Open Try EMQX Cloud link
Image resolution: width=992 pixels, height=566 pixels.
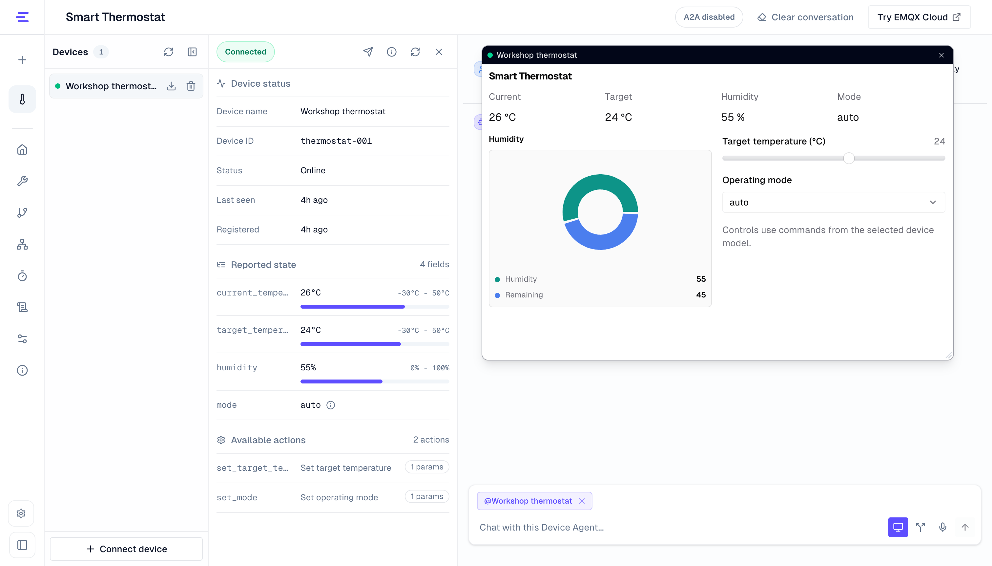coord(919,17)
